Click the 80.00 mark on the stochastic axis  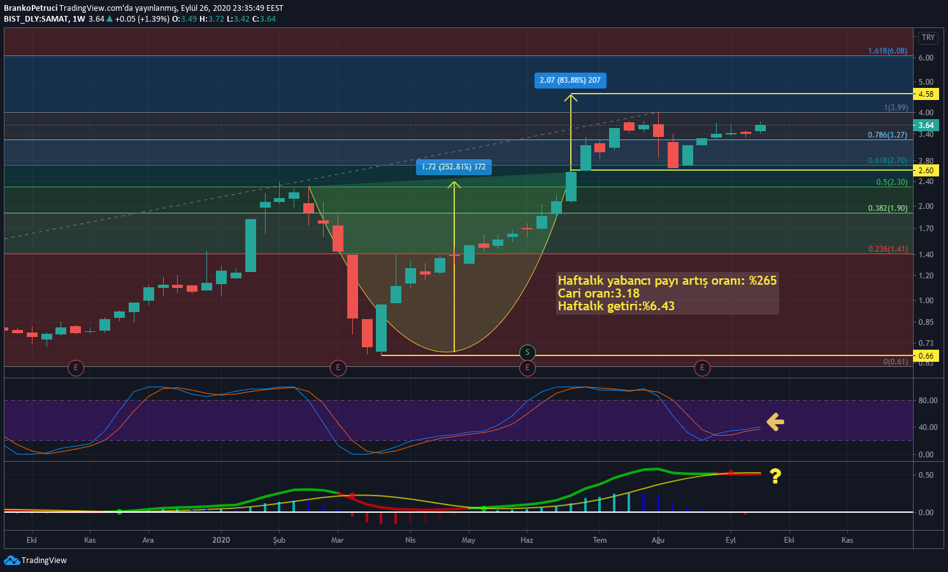pos(928,401)
